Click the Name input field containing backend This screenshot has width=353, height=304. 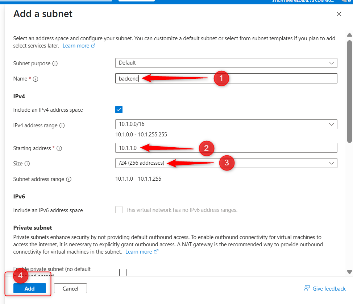226,78
